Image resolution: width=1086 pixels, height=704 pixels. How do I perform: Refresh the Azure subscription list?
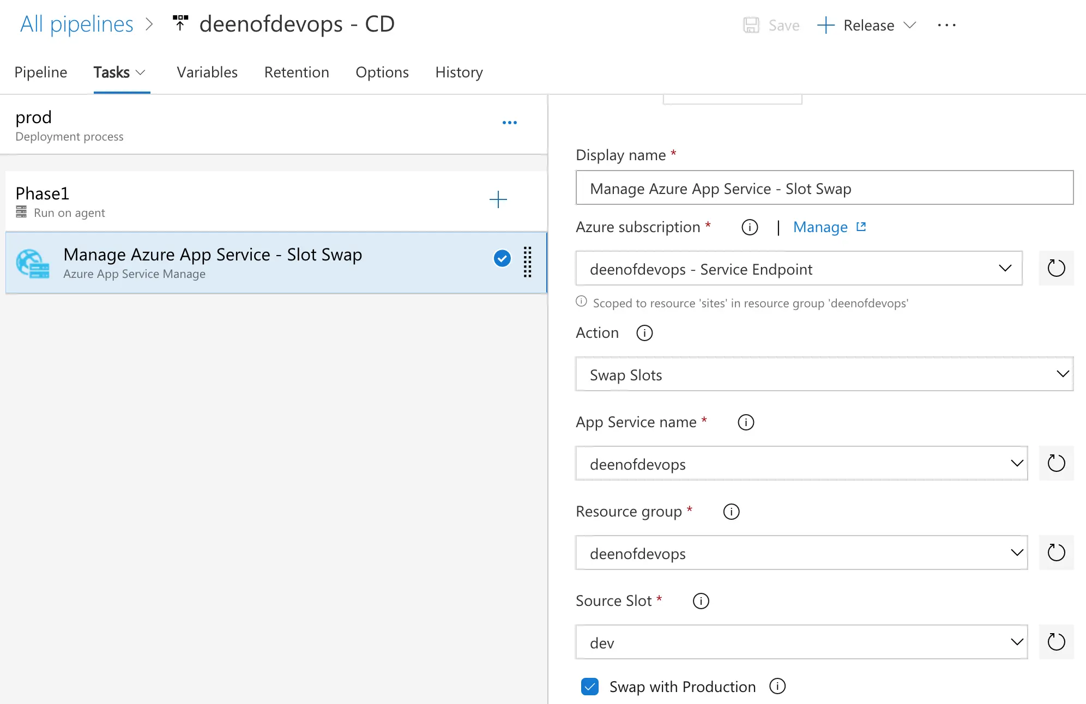click(1056, 268)
